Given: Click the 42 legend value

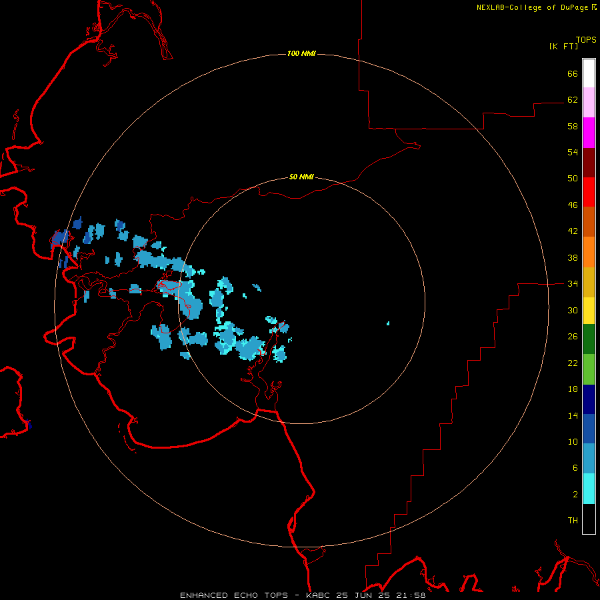Looking at the screenshot, I should [573, 231].
